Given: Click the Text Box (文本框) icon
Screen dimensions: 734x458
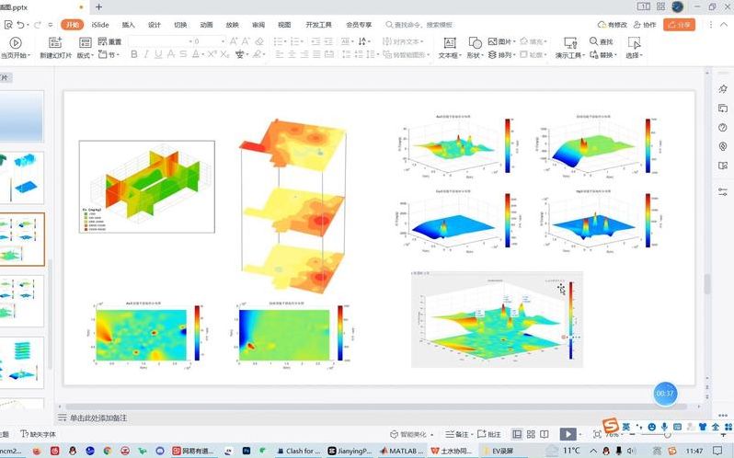Looking at the screenshot, I should (x=449, y=42).
